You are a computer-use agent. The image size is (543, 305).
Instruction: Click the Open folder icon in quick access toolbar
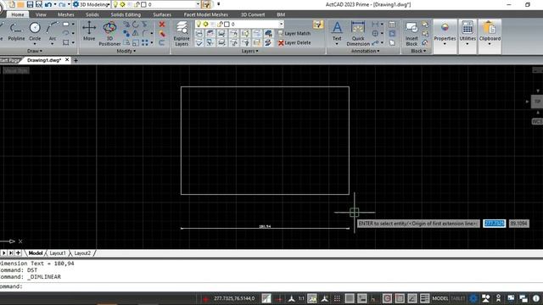click(20, 4)
